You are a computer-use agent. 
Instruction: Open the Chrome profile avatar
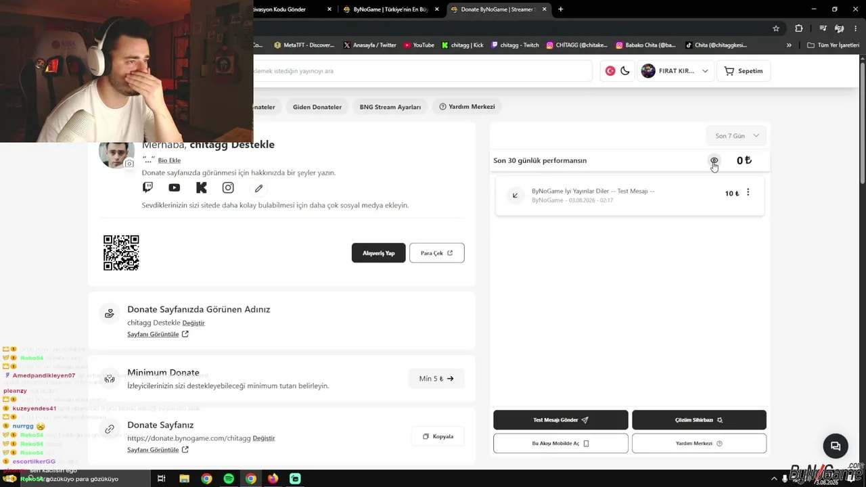pos(840,28)
